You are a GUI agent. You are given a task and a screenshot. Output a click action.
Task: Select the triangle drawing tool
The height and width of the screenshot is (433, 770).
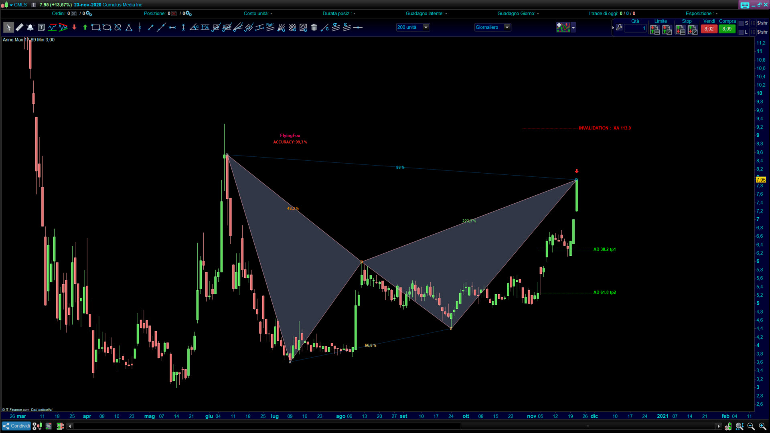[x=129, y=28]
